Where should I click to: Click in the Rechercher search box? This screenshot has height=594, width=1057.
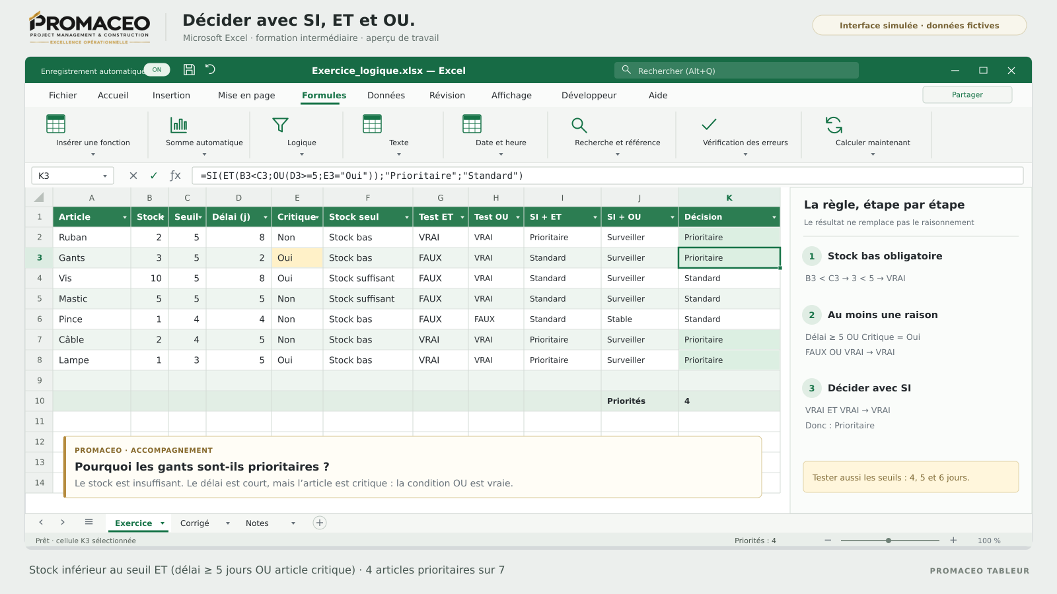click(737, 71)
